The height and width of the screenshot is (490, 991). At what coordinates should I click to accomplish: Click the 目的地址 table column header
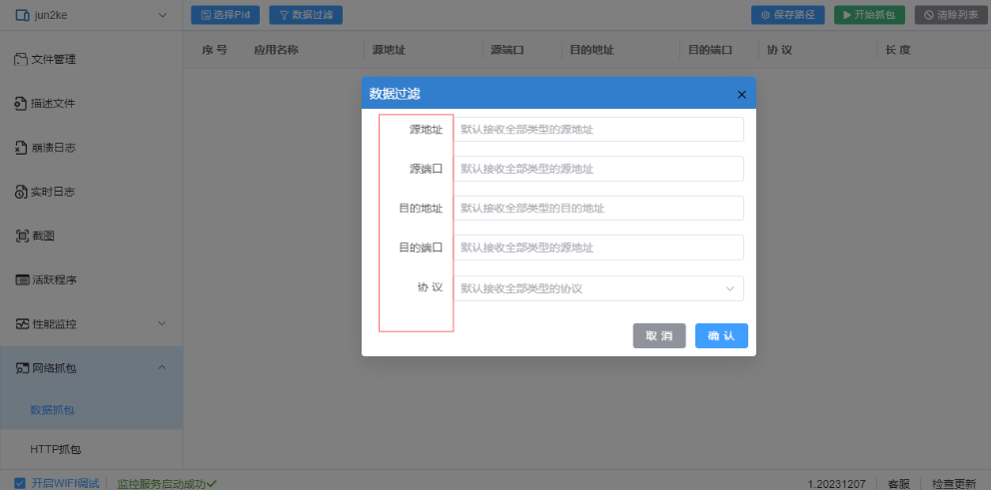(591, 50)
